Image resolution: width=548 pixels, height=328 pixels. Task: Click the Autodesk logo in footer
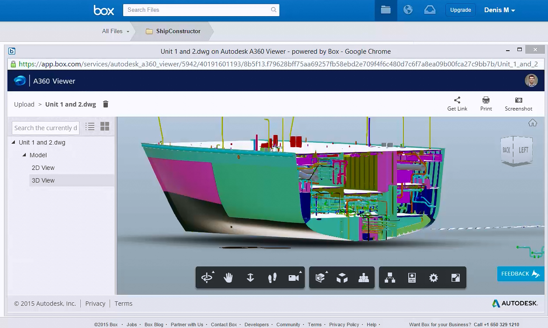(515, 303)
